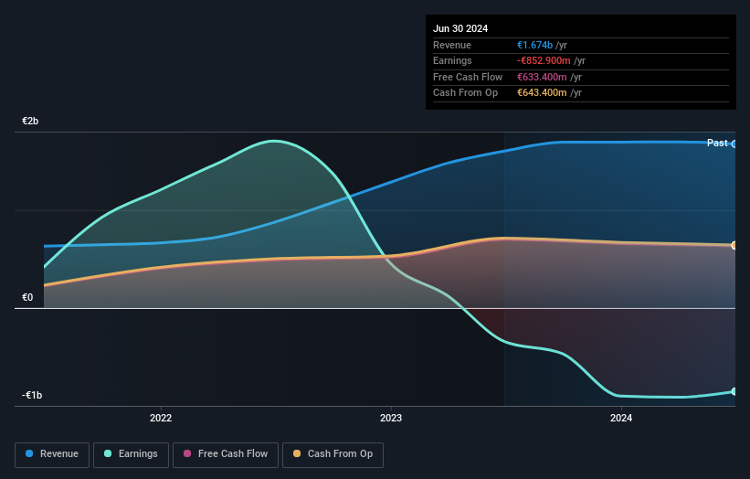Click the Past label on the chart
This screenshot has height=479, width=750.
click(717, 143)
